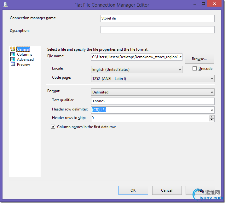This screenshot has height=203, width=225.
Task: Open the Format dropdown
Action: [x=212, y=92]
